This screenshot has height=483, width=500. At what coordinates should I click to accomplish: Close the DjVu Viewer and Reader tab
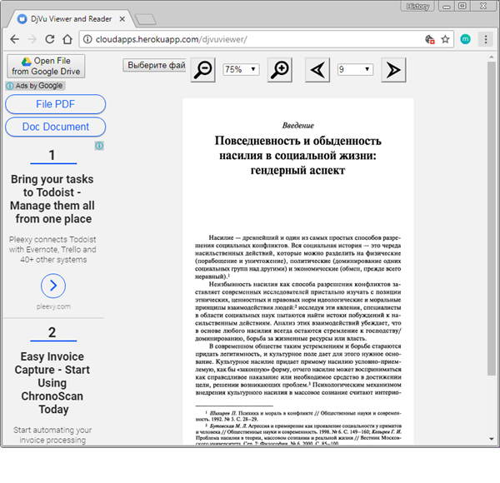pos(122,19)
